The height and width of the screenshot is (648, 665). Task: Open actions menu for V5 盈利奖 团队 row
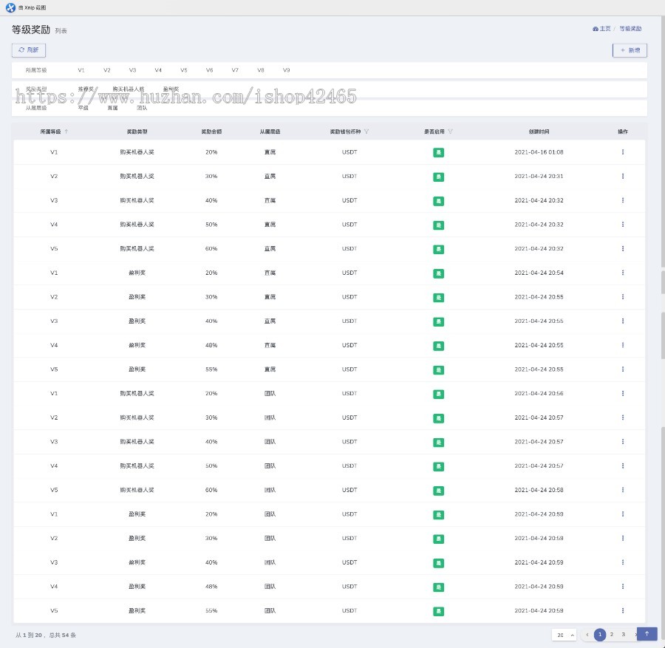coord(623,611)
